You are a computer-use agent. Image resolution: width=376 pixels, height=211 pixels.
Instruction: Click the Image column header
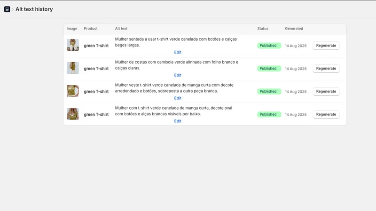point(72,29)
